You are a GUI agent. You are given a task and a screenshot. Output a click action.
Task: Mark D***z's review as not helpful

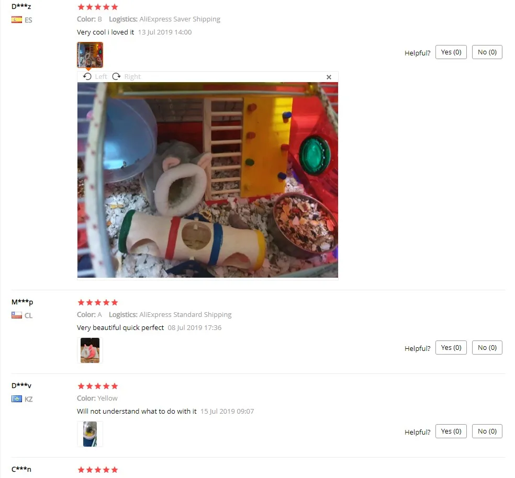pos(487,52)
